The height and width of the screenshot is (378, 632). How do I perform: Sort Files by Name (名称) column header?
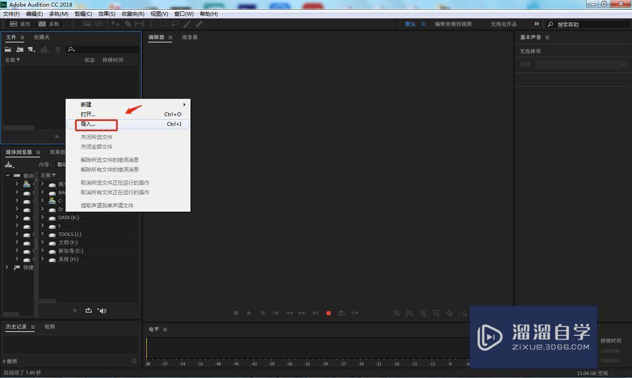click(12, 59)
